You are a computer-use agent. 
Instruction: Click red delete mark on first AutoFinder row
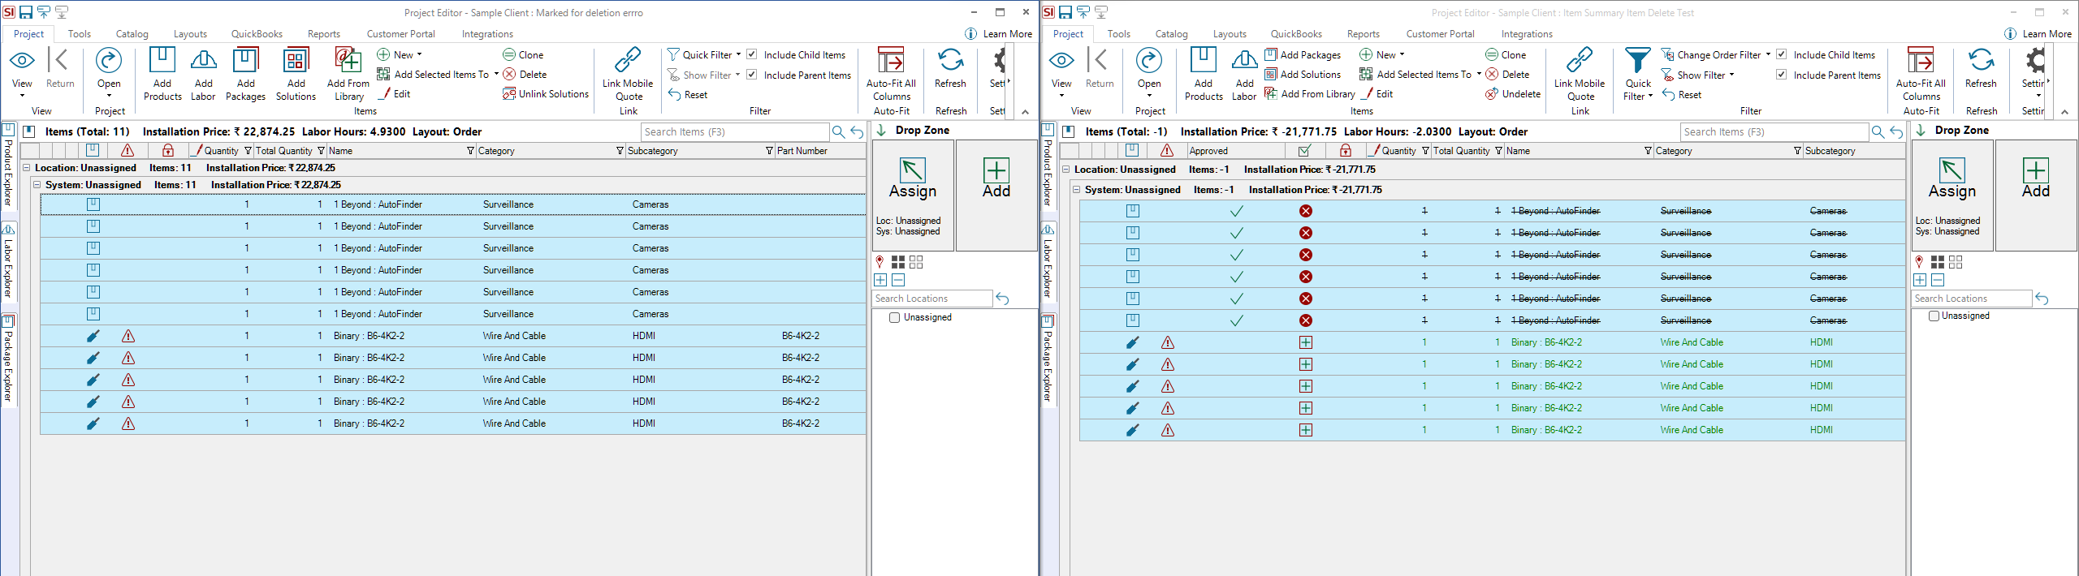coord(1306,211)
